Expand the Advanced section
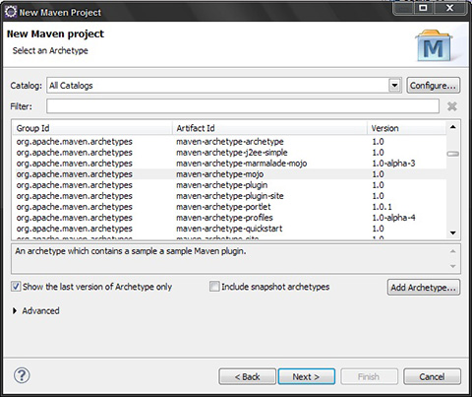 15,310
